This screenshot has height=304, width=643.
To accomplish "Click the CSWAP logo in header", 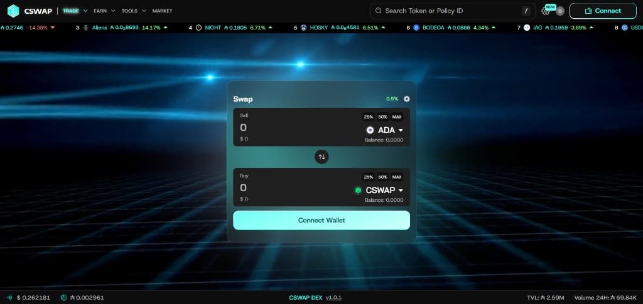I will click(30, 11).
